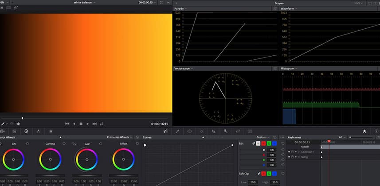
Task: Show the Scopes palette icon
Action: pyautogui.click(x=364, y=131)
